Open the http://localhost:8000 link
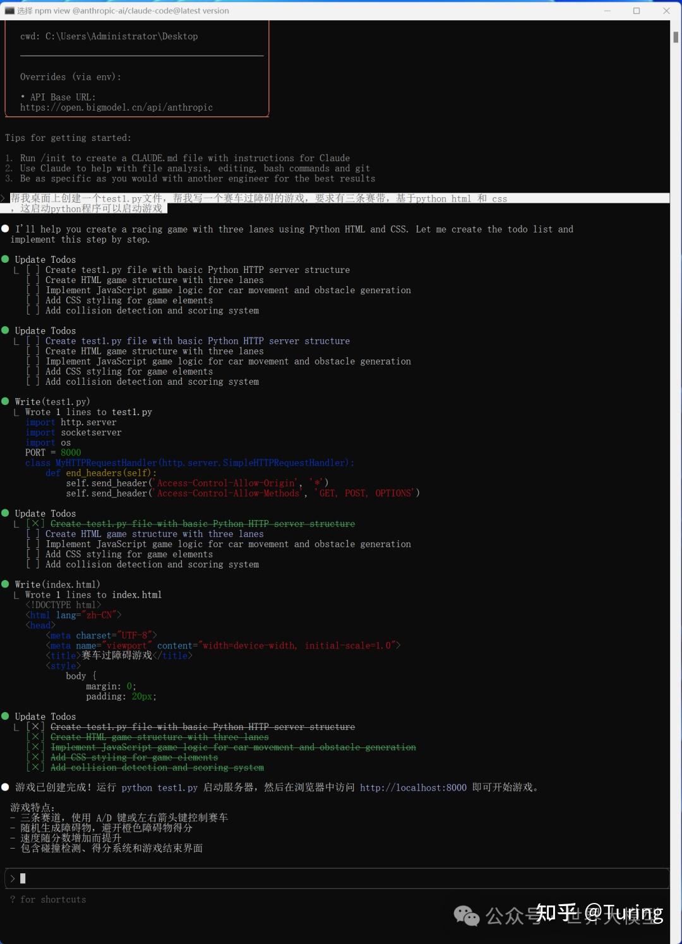The height and width of the screenshot is (944, 682). pyautogui.click(x=413, y=788)
